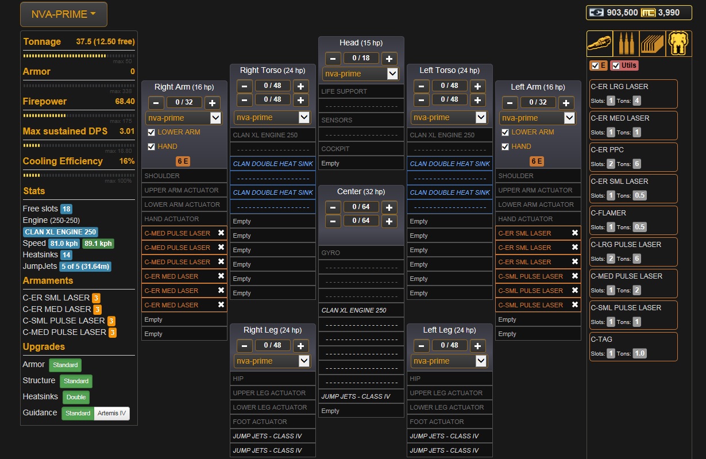The image size is (706, 459).
Task: Click the CLAN XL ENGINE 250 stats badge
Action: (60, 232)
